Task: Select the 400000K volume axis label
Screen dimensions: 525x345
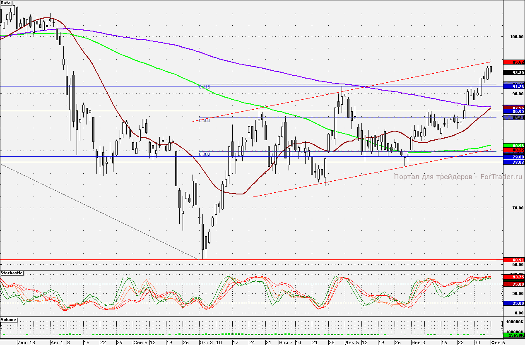Action: [515, 321]
